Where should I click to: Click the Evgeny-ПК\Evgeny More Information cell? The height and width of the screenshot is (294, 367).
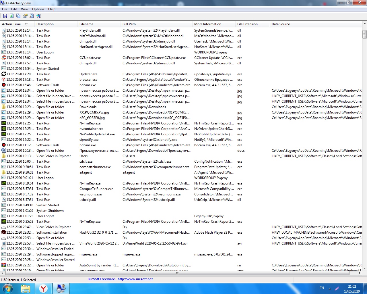pos(209,216)
